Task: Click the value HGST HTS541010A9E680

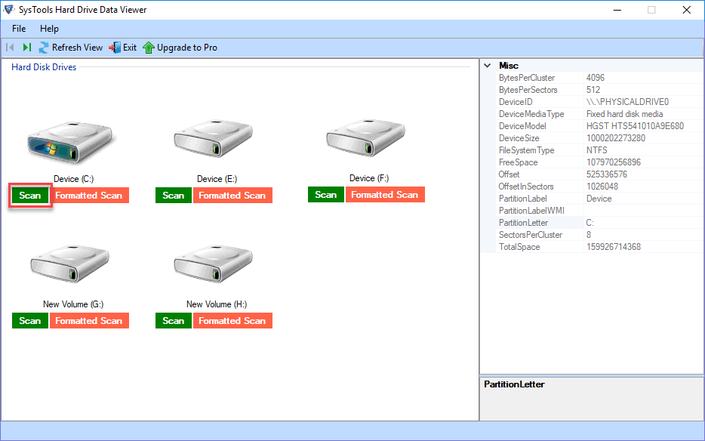Action: (x=635, y=126)
